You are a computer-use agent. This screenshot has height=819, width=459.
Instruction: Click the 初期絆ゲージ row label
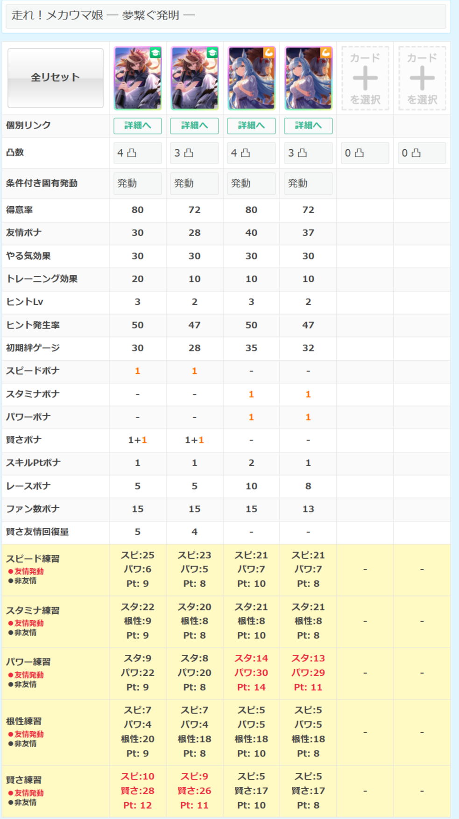33,348
